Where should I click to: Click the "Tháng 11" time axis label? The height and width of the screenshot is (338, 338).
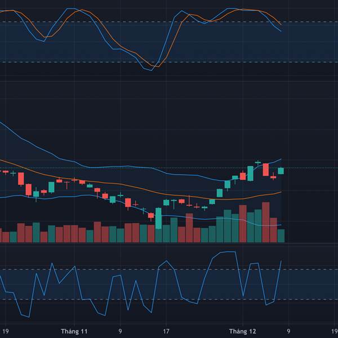click(x=74, y=331)
